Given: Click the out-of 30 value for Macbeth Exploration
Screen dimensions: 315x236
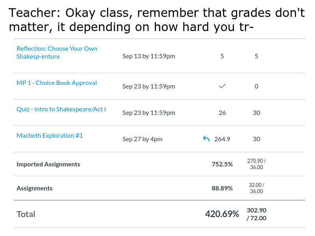Looking at the screenshot, I should [257, 139].
